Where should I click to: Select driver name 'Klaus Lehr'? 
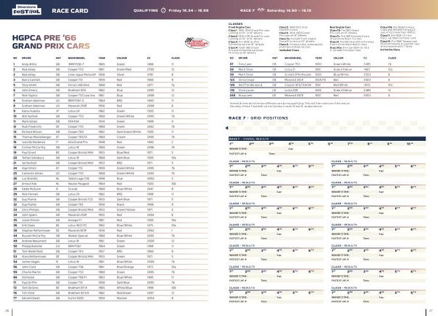coord(245,96)
